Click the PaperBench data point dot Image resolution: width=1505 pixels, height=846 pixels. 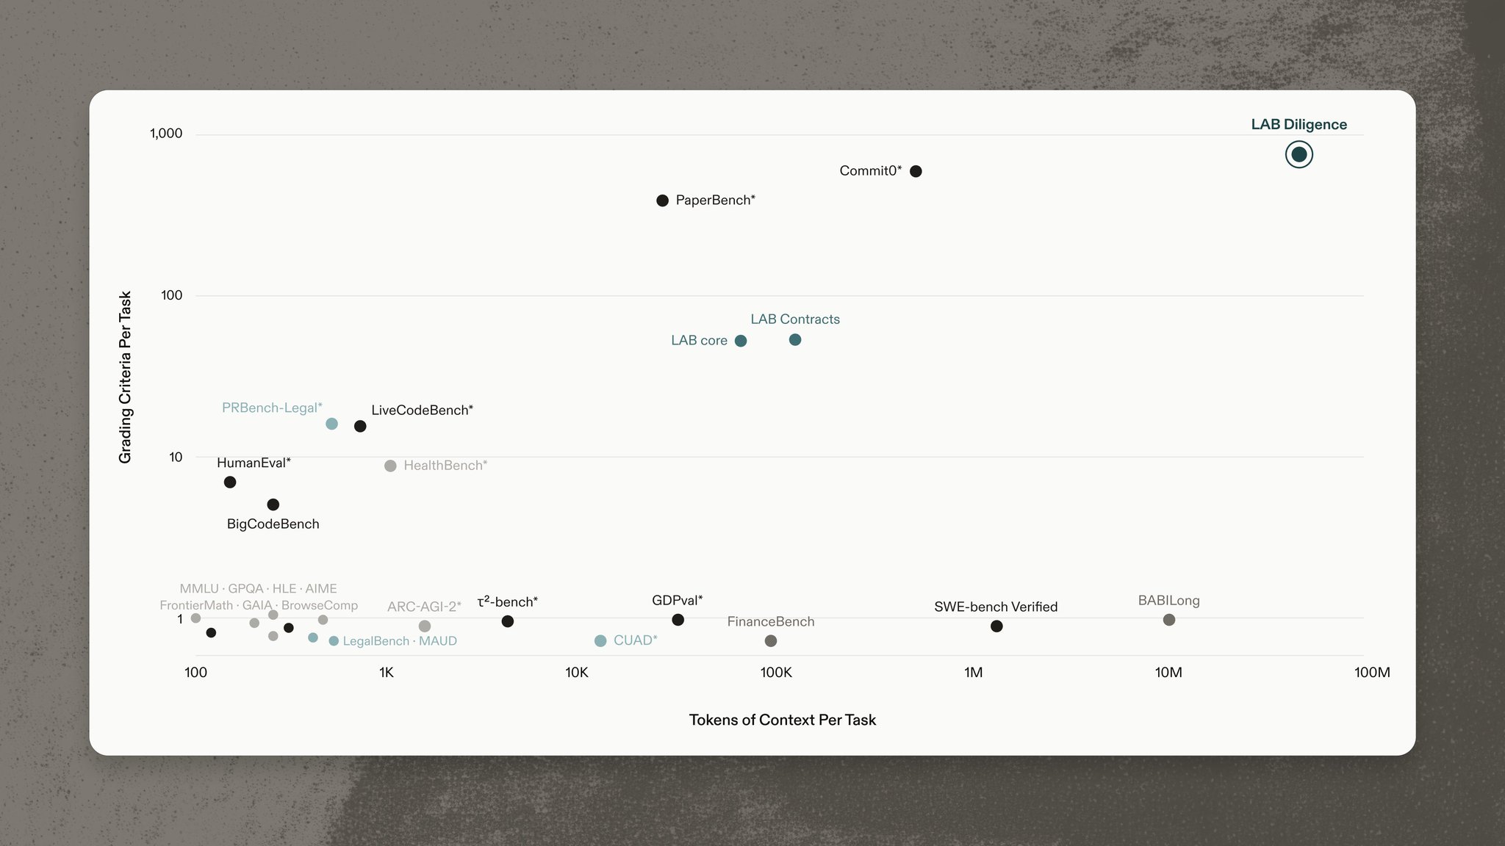point(662,200)
